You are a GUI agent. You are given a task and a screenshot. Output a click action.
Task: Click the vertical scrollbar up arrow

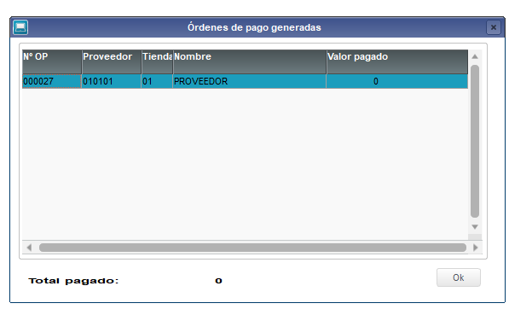(475, 56)
